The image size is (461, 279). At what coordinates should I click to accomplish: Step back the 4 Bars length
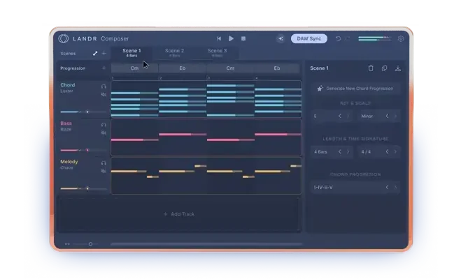pos(340,151)
